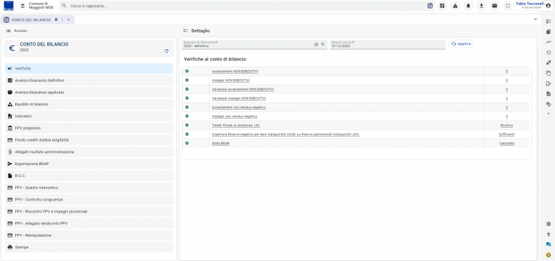Open the CONTO DEL BILANCIO tab options menu

click(62, 20)
